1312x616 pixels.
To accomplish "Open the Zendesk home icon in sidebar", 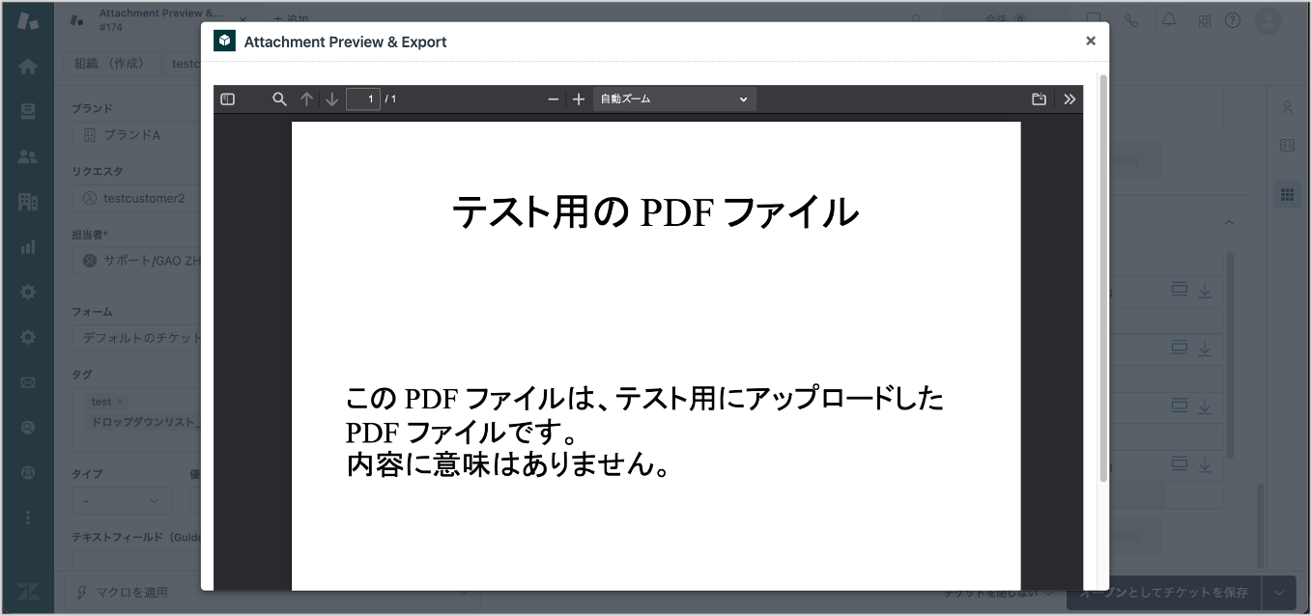I will (28, 67).
